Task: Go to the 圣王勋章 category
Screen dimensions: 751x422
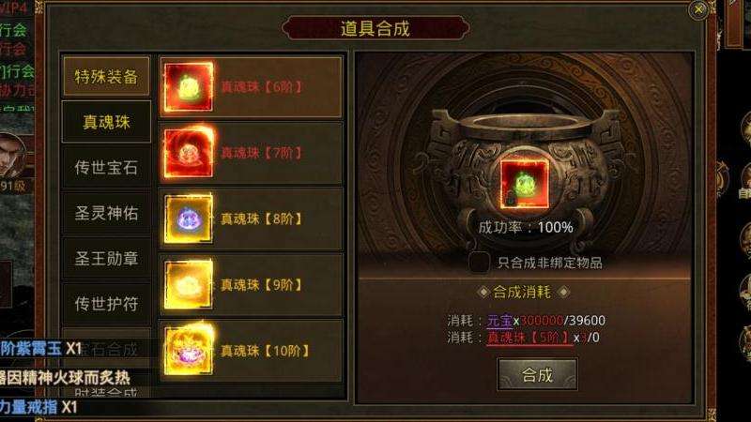Action: coord(106,258)
